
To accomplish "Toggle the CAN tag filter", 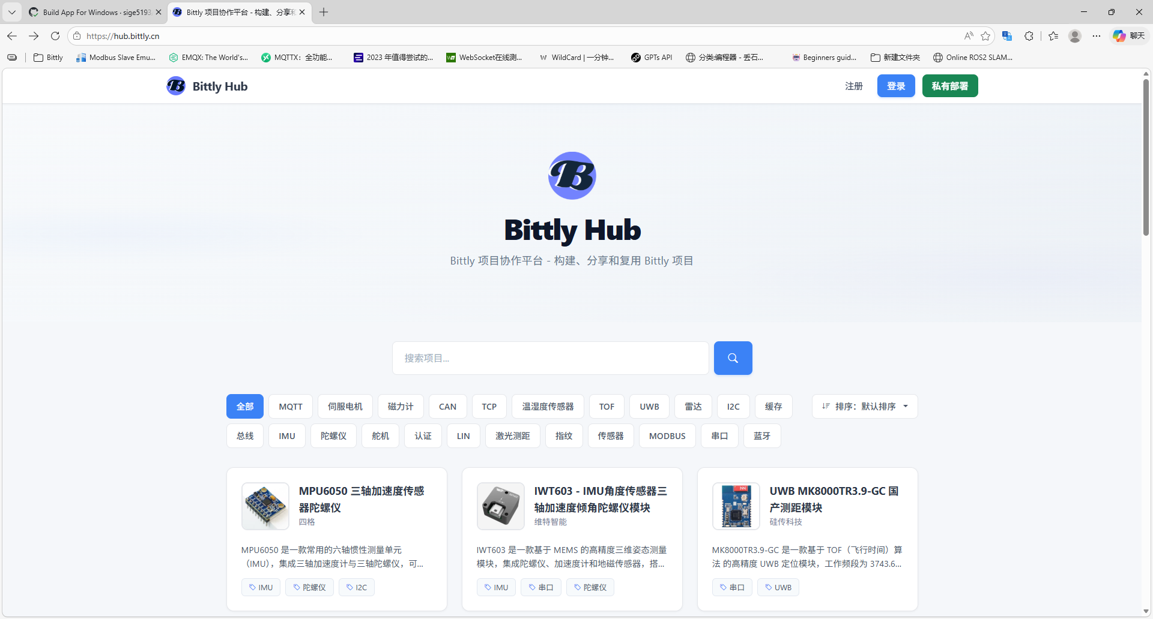I will 447,407.
